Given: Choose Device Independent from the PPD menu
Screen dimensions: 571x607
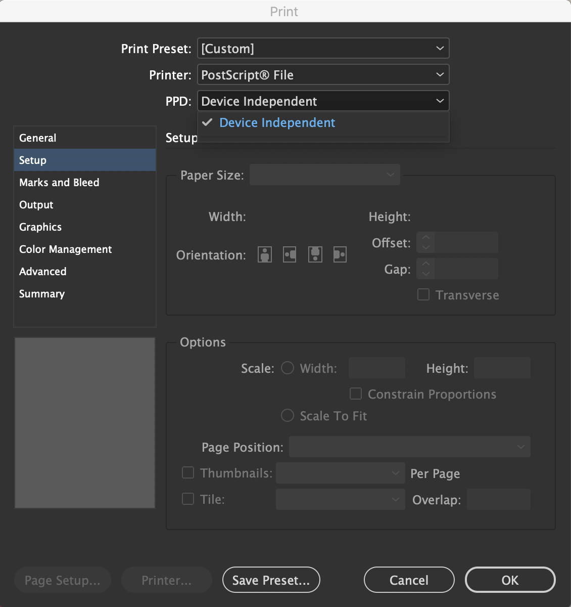Looking at the screenshot, I should pyautogui.click(x=277, y=122).
